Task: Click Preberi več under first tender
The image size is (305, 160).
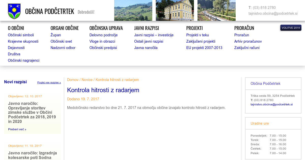Action: (17, 129)
